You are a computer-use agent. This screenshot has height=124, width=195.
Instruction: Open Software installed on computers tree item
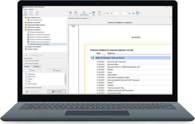[39, 44]
